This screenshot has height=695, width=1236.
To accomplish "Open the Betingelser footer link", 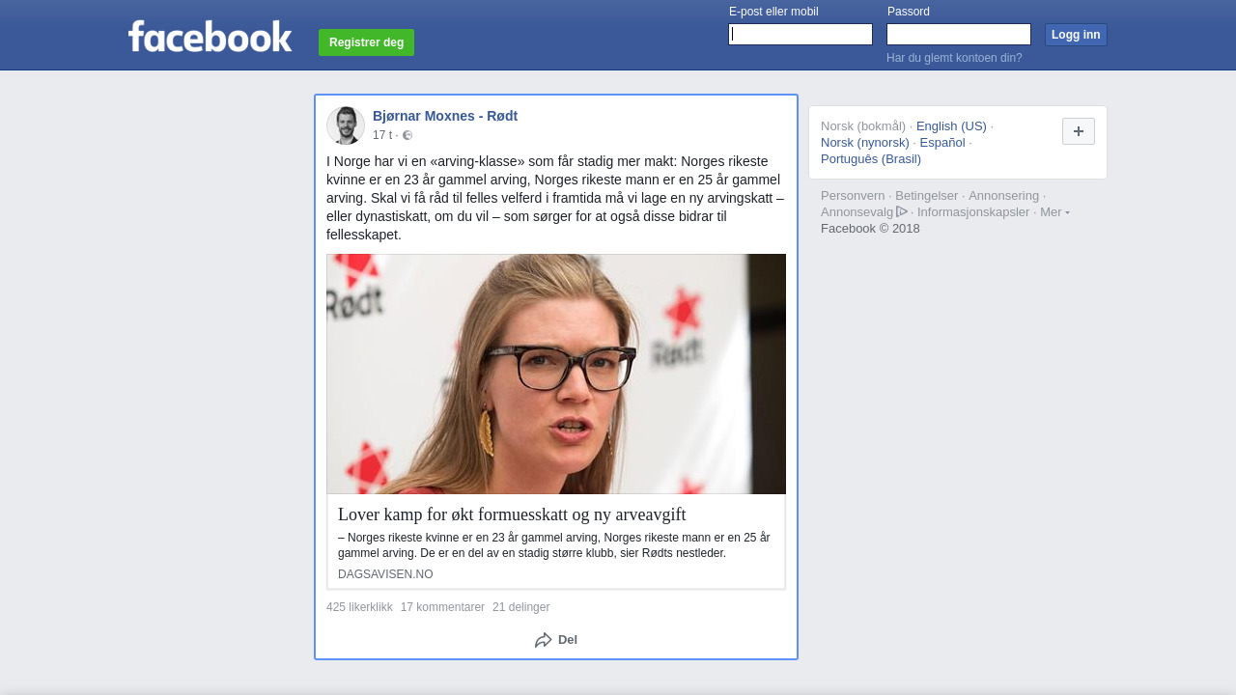I will click(x=927, y=196).
